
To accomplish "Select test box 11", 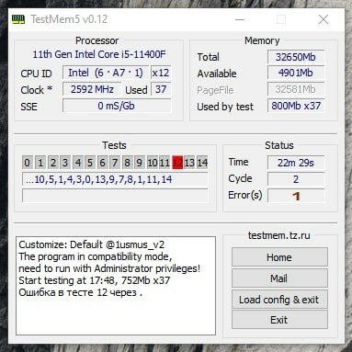I will point(165,163).
